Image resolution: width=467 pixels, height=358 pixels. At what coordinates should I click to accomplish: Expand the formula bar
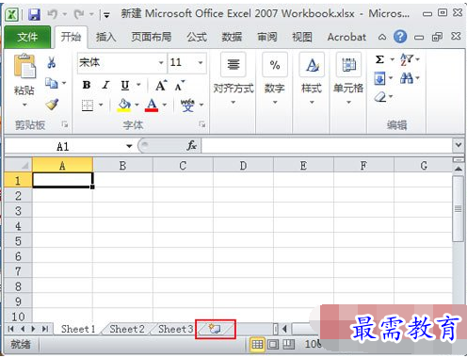tap(459, 145)
